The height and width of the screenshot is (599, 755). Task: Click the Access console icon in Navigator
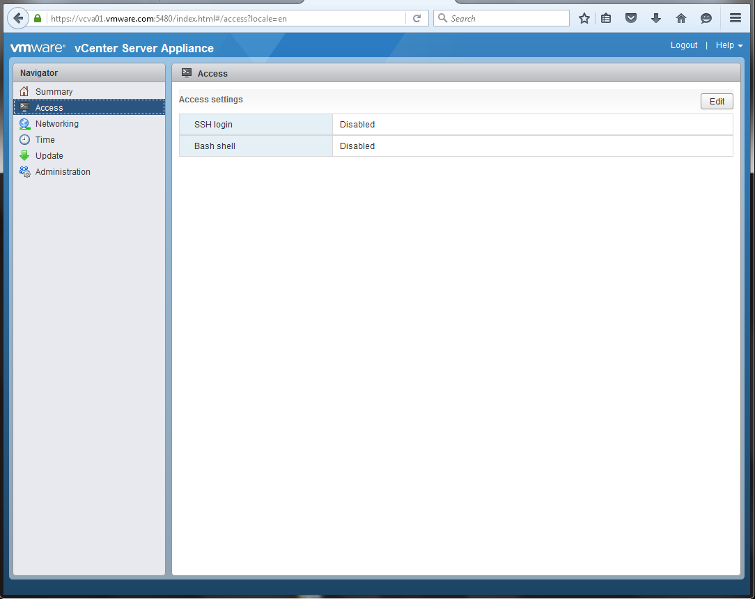point(24,107)
